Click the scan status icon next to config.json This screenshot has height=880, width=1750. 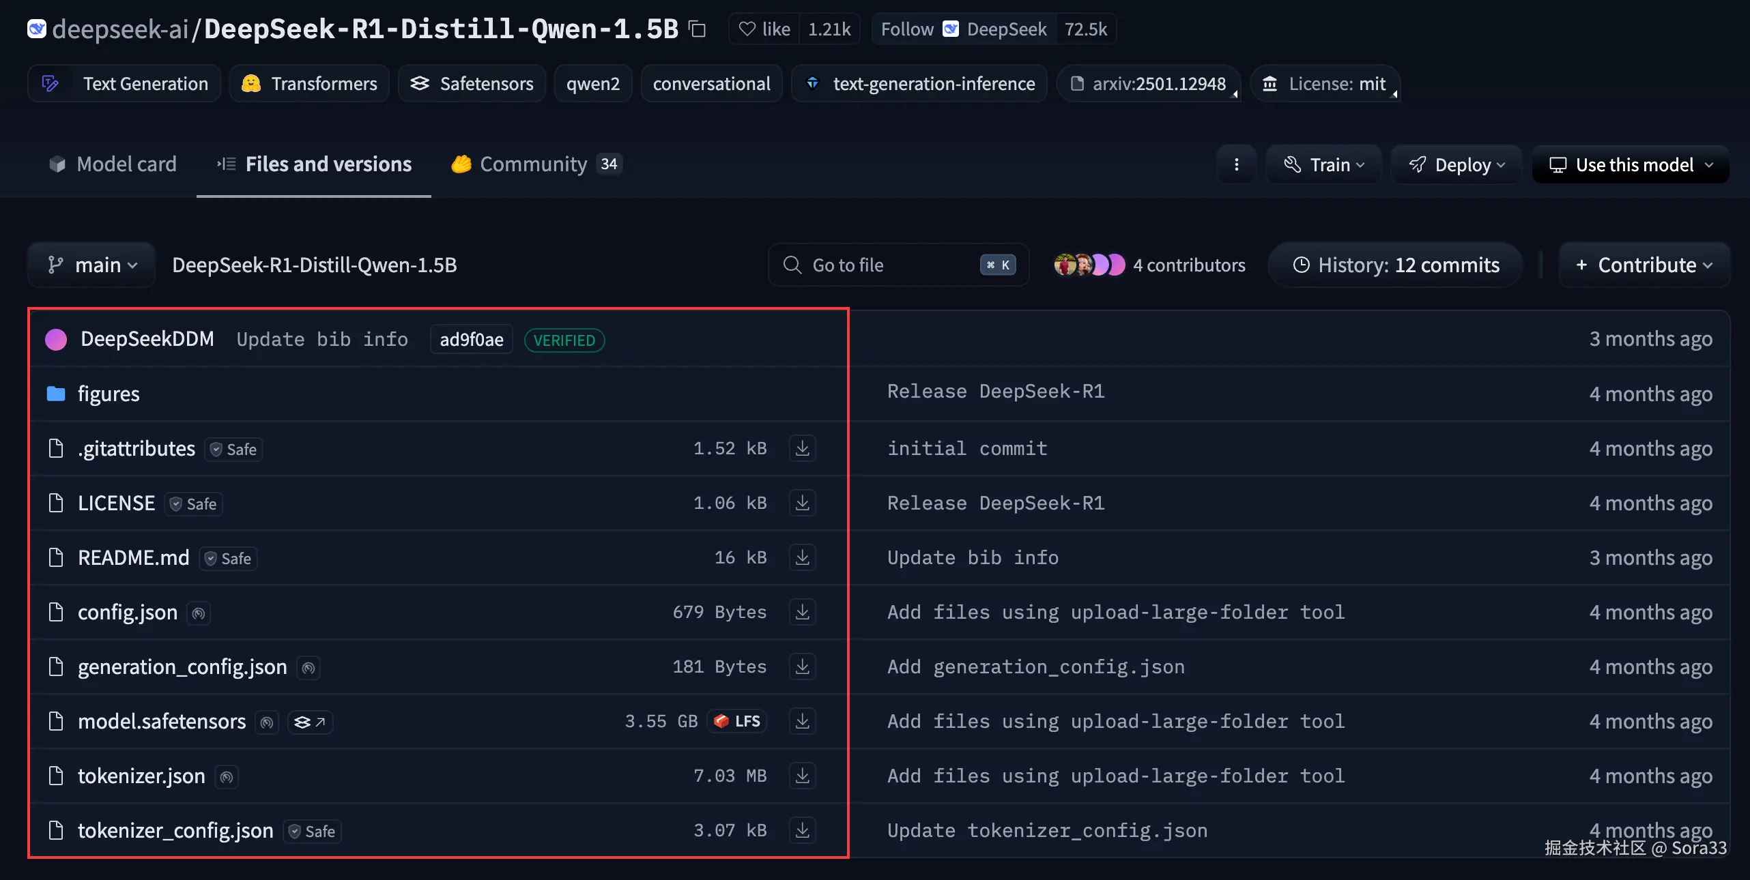pyautogui.click(x=199, y=613)
